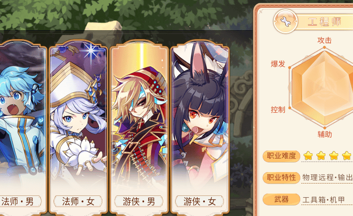Click the 游侠·女 name label
The width and height of the screenshot is (353, 216).
pyautogui.click(x=200, y=201)
